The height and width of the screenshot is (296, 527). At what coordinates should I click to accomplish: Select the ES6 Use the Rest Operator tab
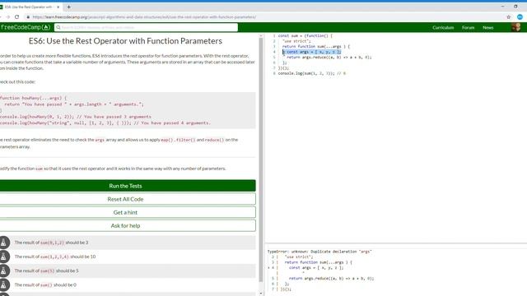coord(29,7)
